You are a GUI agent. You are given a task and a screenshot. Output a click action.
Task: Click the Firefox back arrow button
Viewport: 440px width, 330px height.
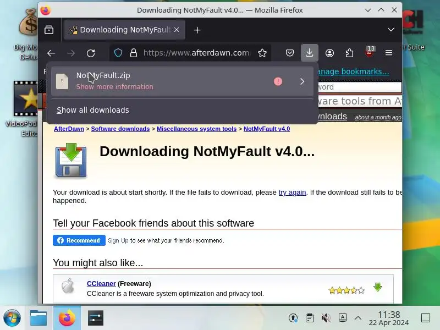click(51, 53)
